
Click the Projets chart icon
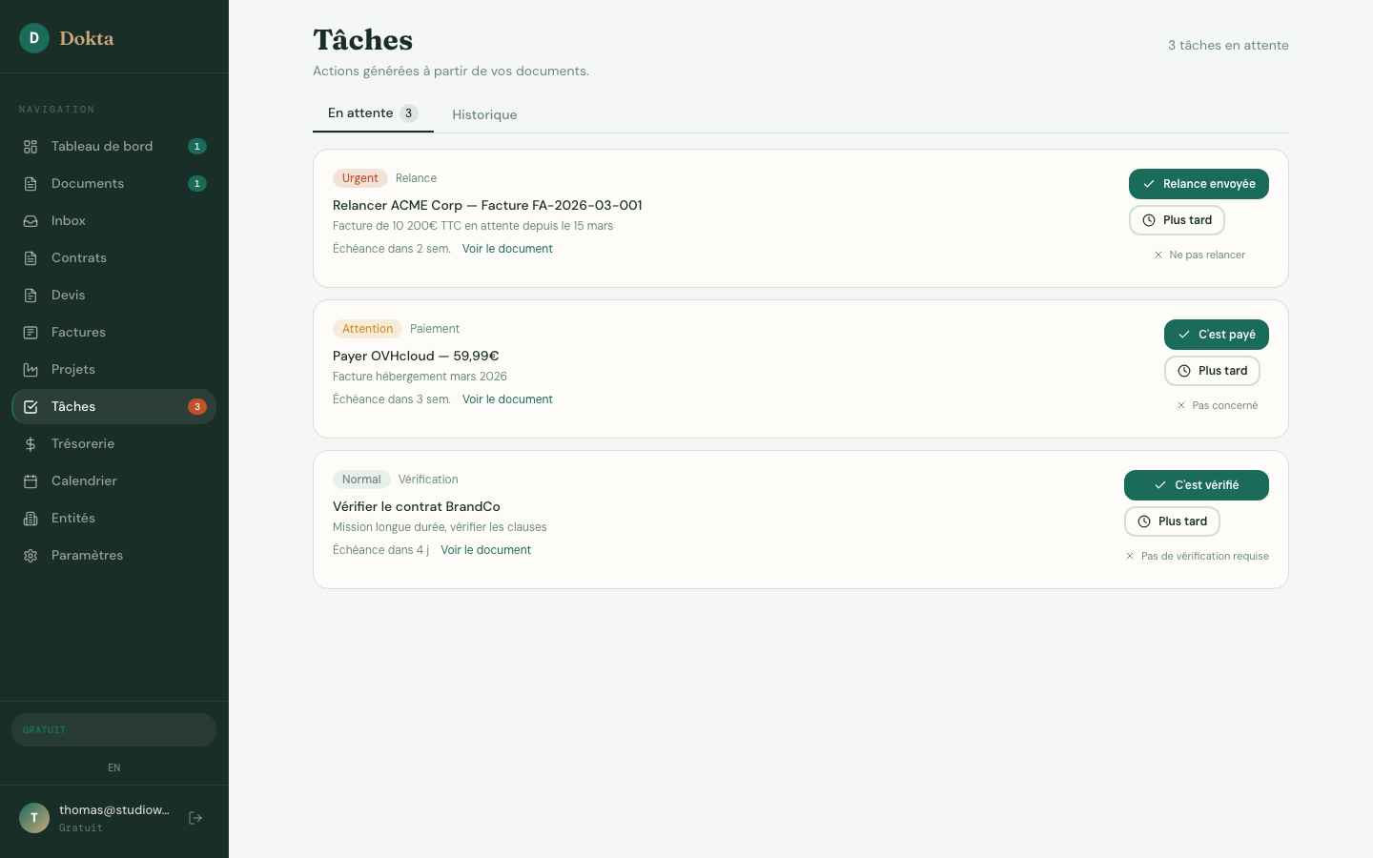pos(31,370)
